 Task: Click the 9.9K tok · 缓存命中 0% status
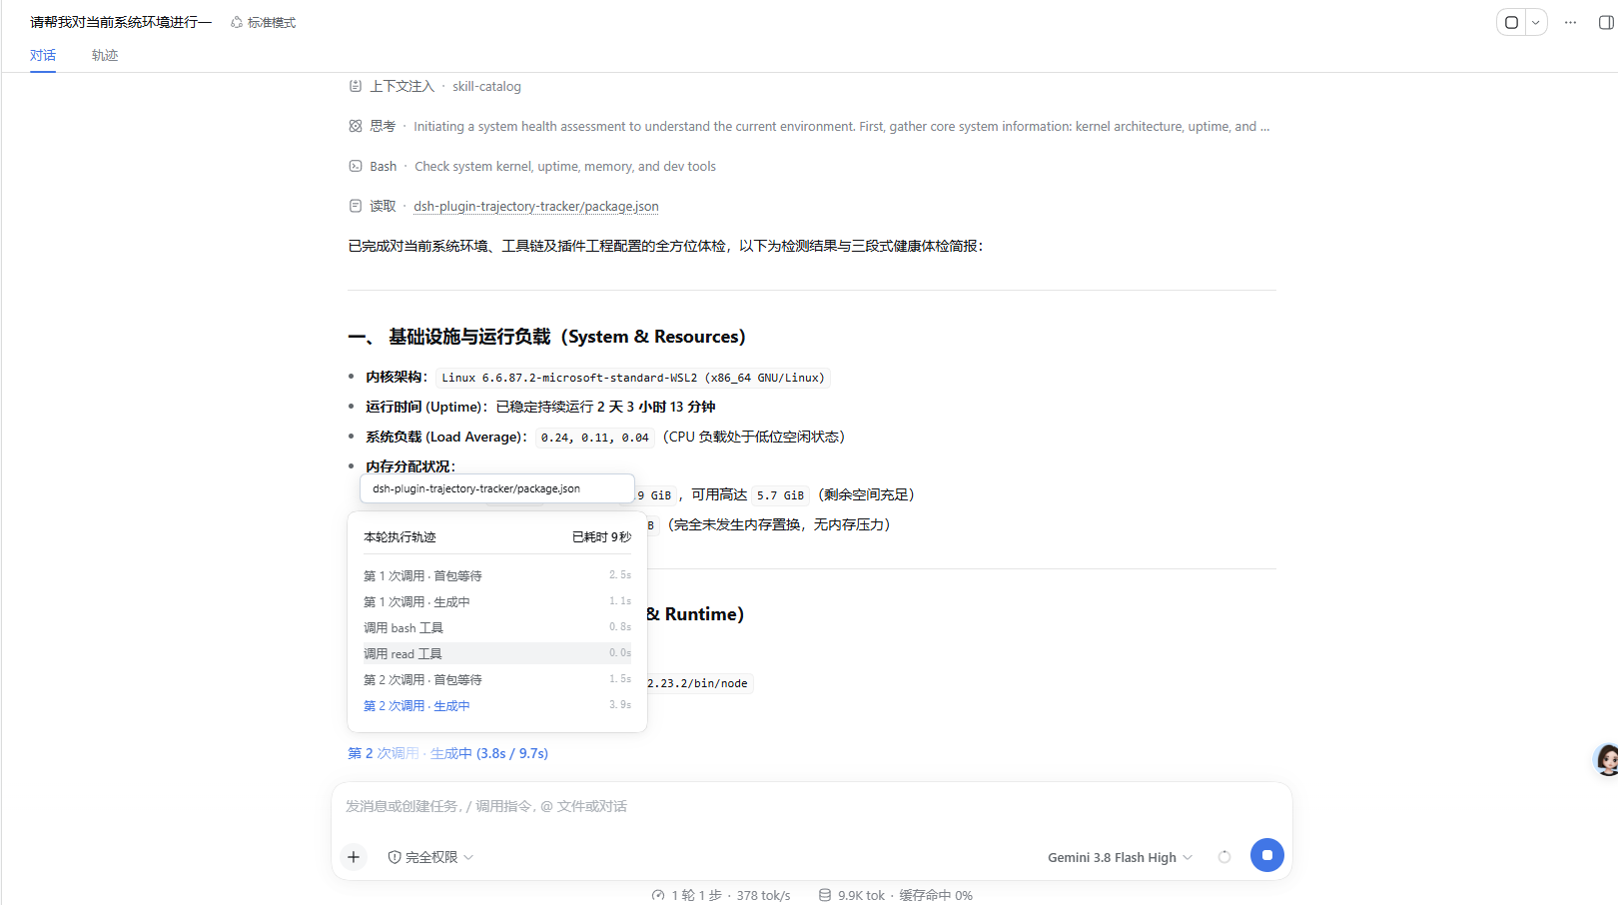896,895
